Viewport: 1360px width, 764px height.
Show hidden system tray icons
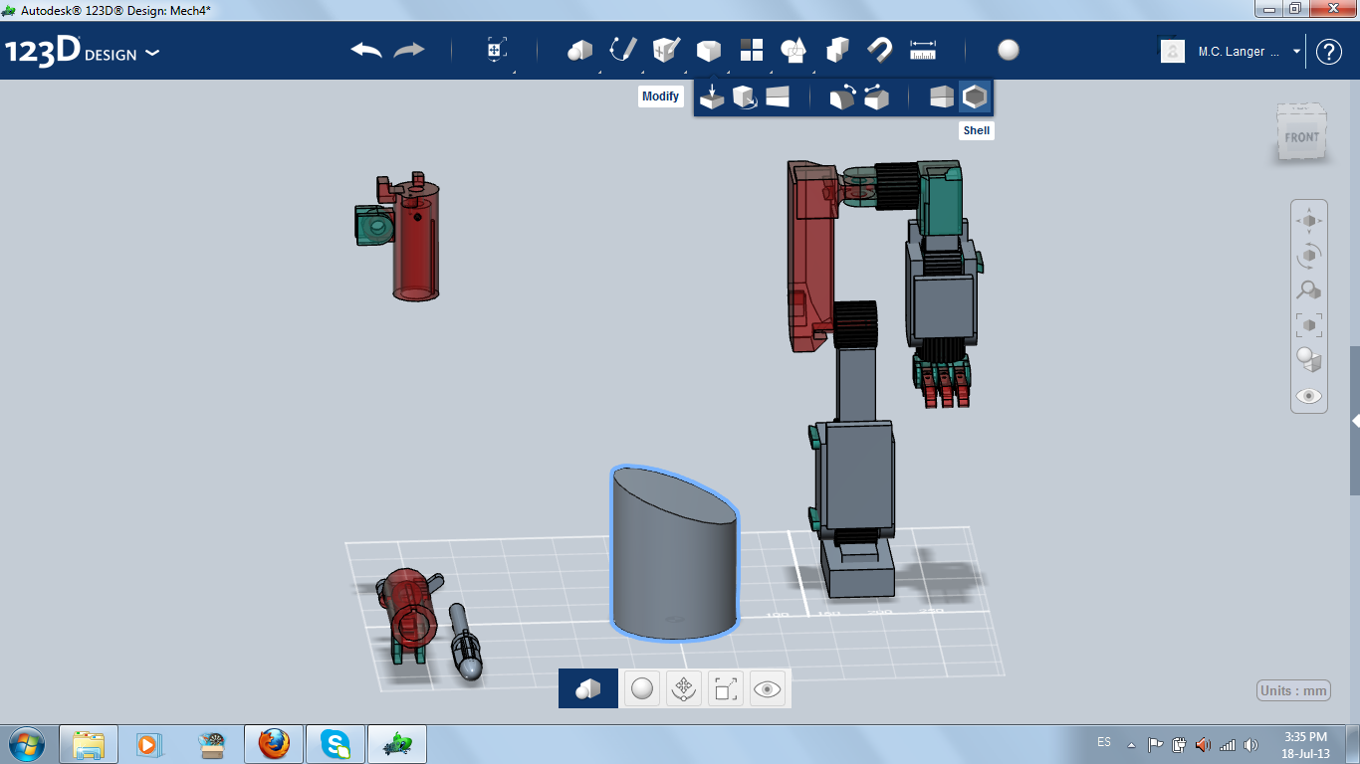(1131, 744)
